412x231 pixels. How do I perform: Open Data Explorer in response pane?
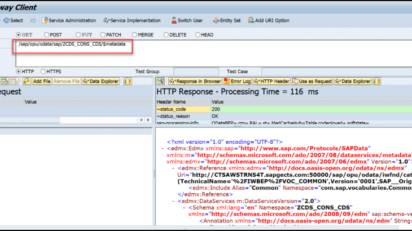353,81
